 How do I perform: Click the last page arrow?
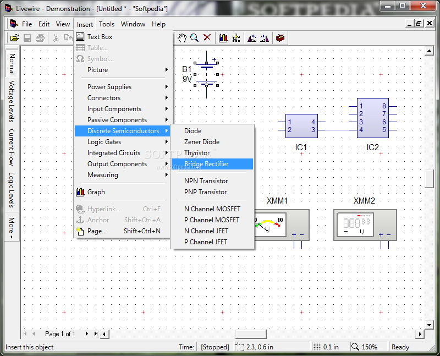[x=96, y=334]
